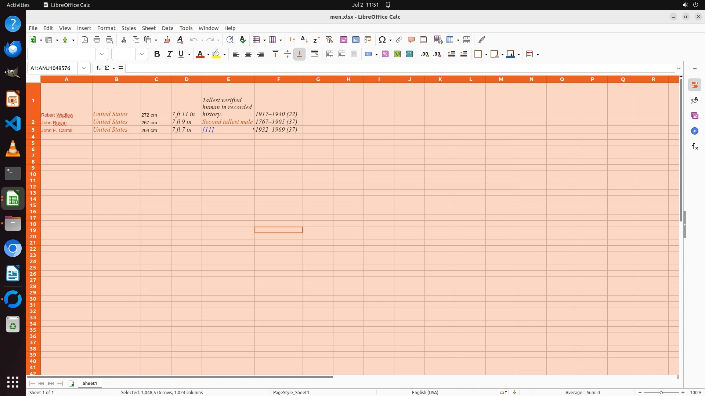Click the zoom slider handle
Viewport: 705px width, 396px height.
click(x=661, y=393)
